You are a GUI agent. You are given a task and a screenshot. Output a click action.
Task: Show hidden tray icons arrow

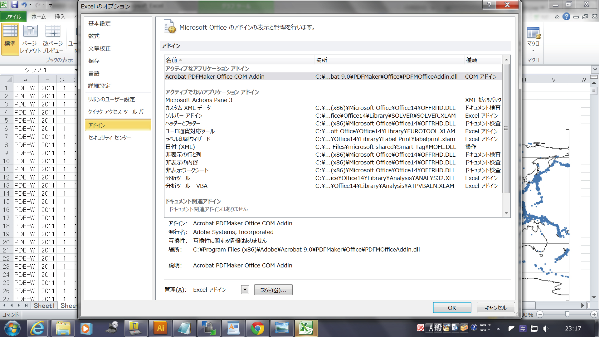tap(498, 329)
